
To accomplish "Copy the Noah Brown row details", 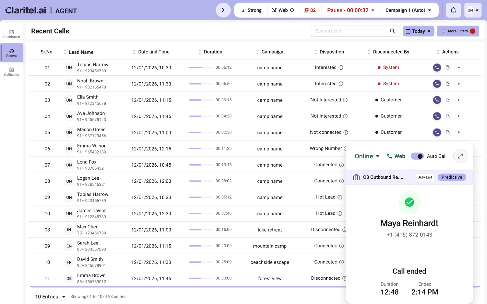I will click(x=447, y=84).
